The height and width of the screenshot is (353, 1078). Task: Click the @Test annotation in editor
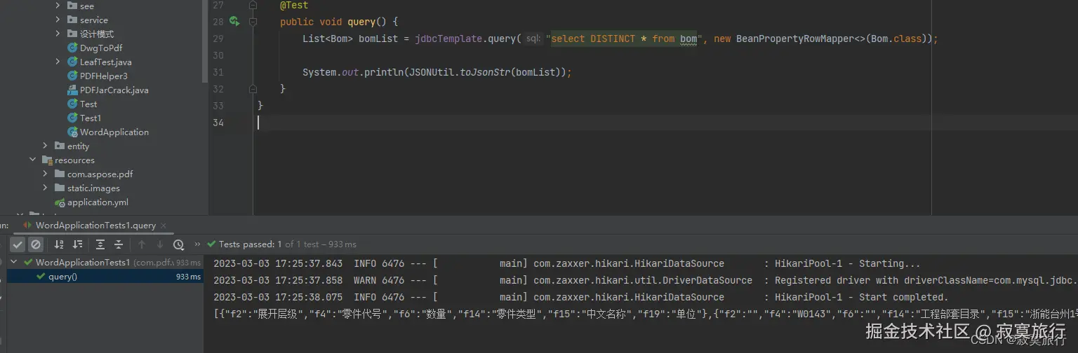(294, 5)
